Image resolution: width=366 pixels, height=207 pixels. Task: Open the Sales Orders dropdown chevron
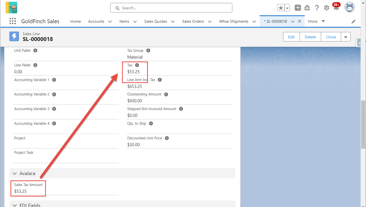[x=210, y=22]
